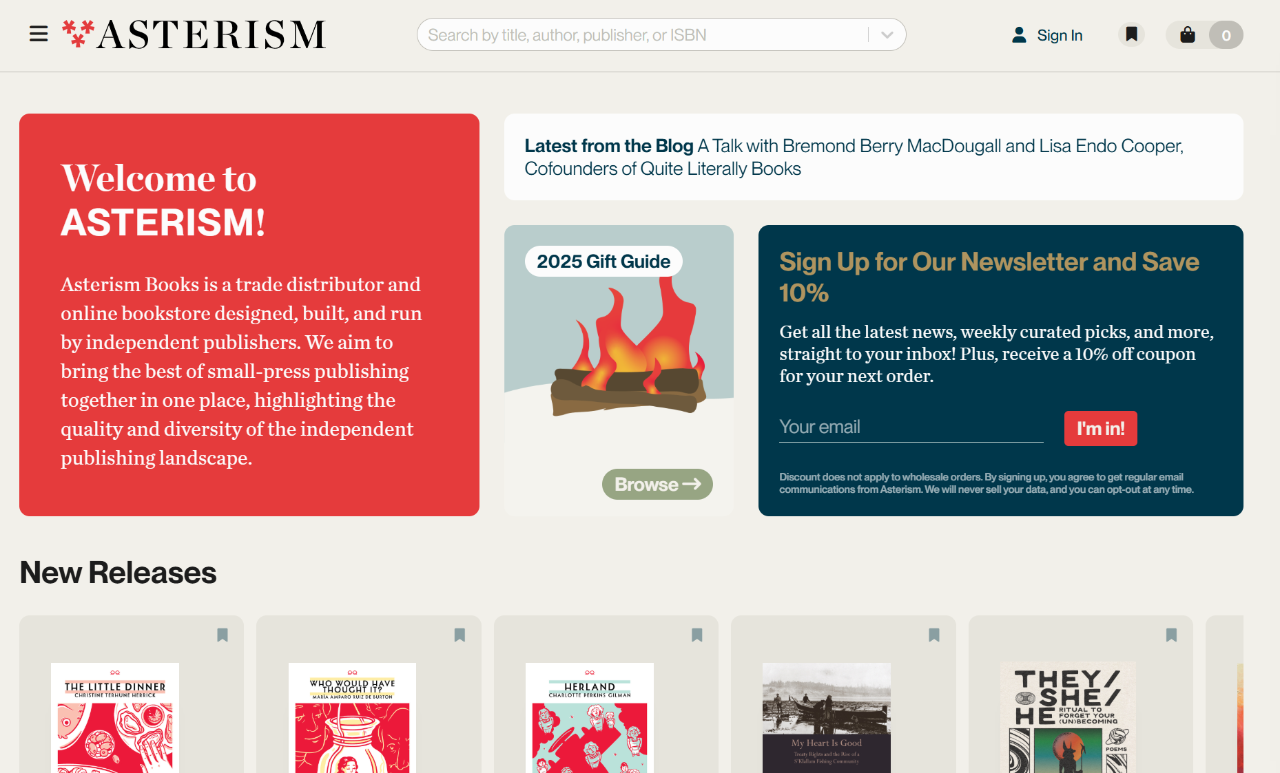
Task: Click the Sign In user icon
Action: (1019, 35)
